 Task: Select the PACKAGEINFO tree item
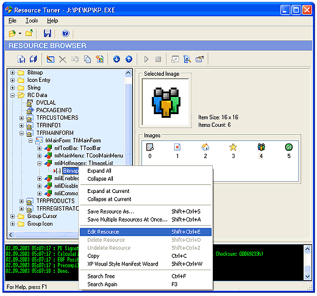(54, 110)
